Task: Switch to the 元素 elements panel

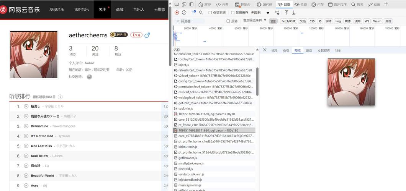Action: [222, 5]
